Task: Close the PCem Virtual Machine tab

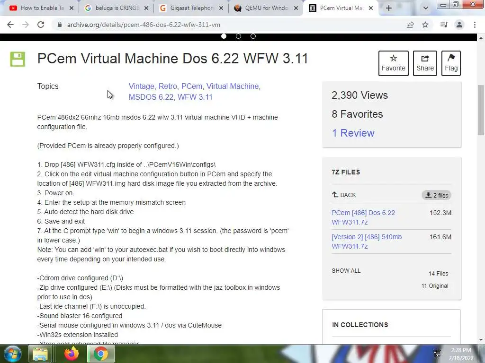Action: click(x=371, y=9)
